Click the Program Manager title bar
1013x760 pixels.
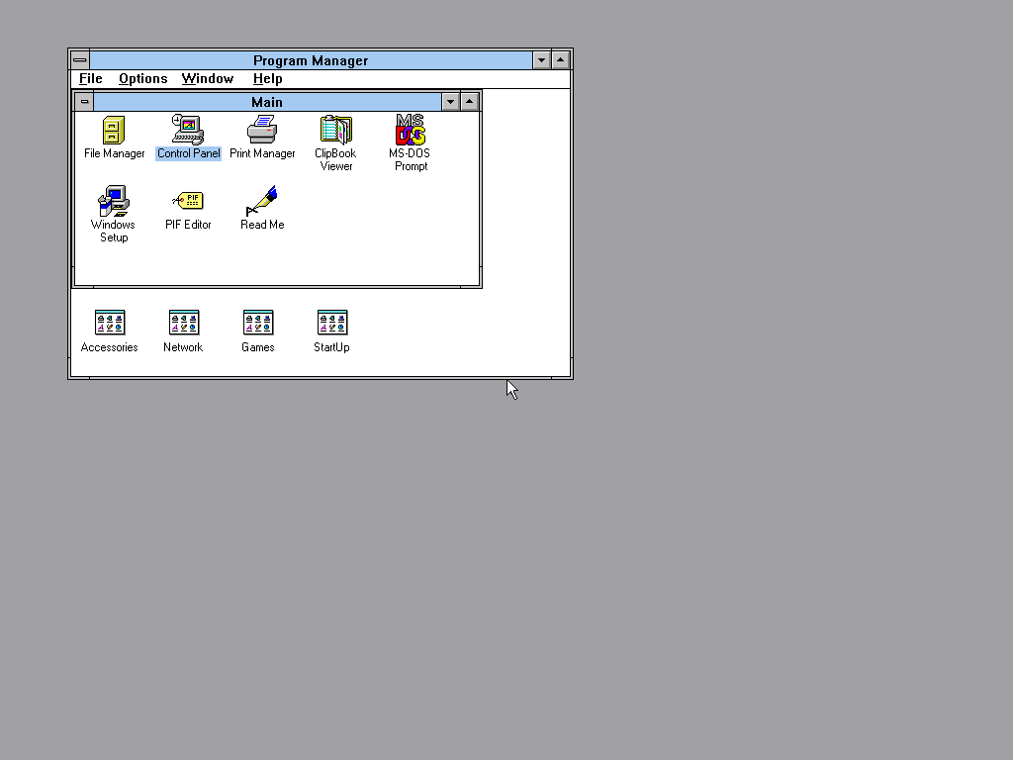pyautogui.click(x=311, y=60)
